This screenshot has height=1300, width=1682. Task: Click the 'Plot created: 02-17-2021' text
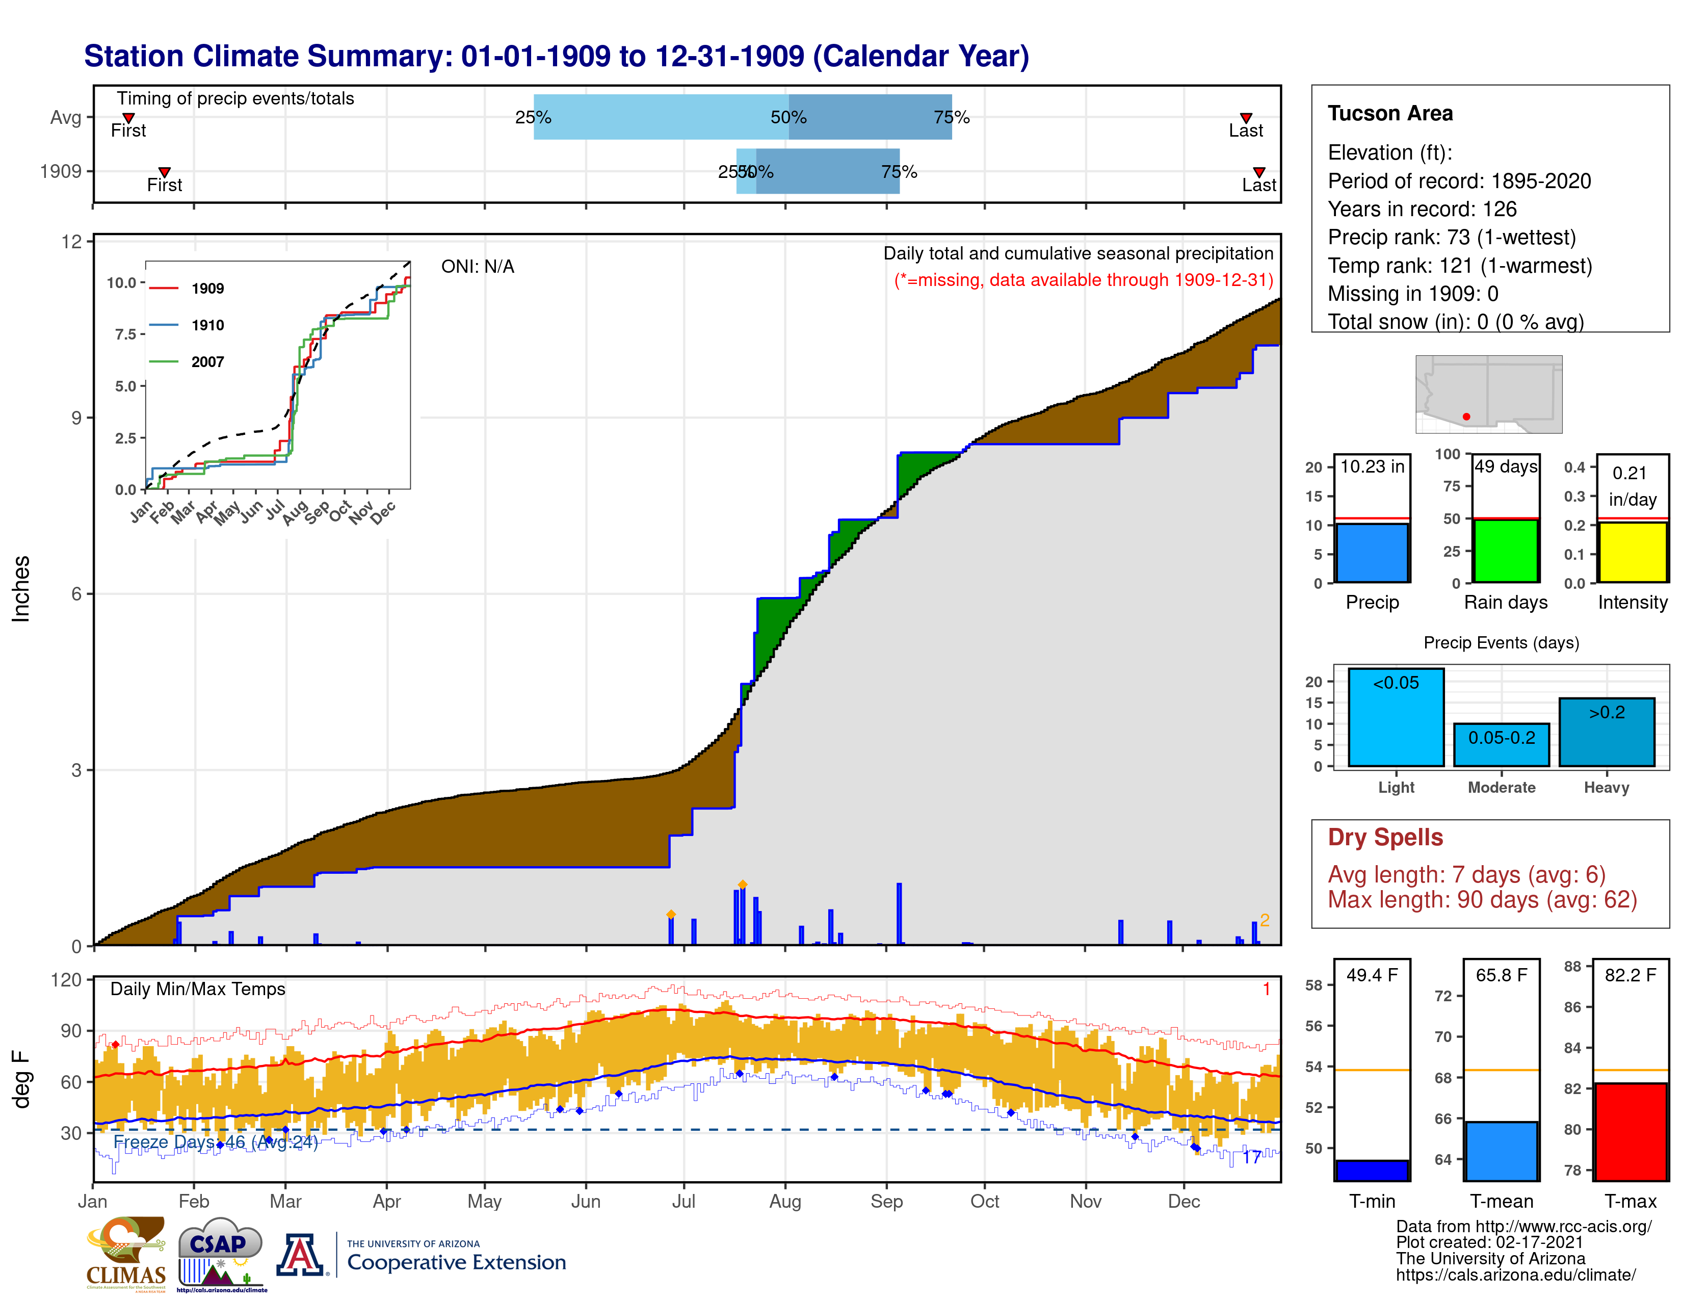pos(1489,1242)
